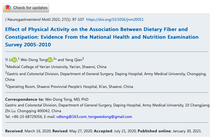Click author name Yi Li
214x140 pixels.
[8, 60]
